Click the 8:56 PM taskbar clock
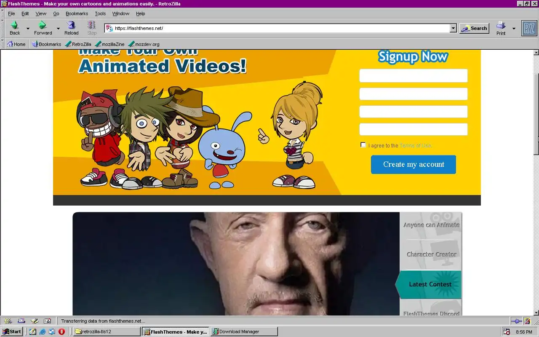This screenshot has width=539, height=337. point(524,332)
